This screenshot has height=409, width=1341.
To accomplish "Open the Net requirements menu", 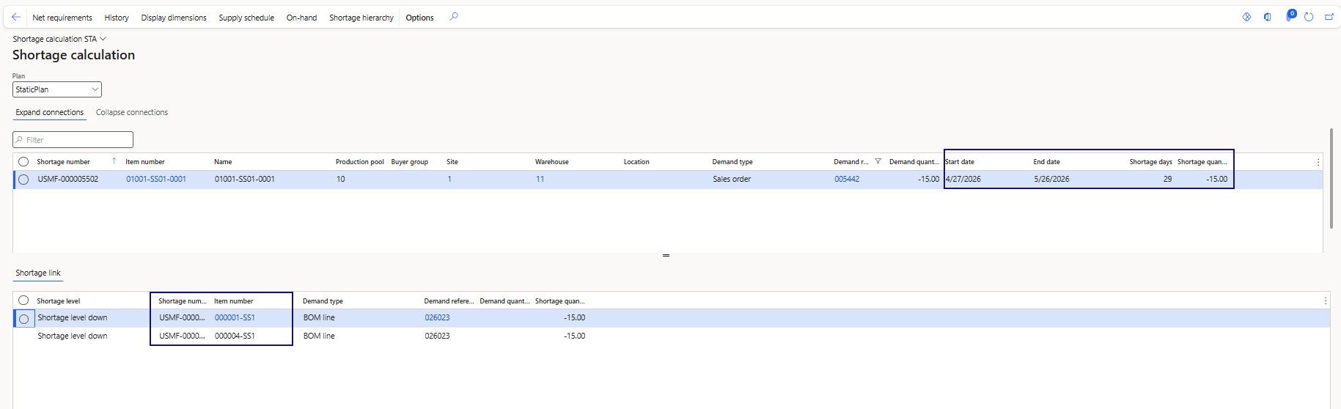I will pos(62,18).
